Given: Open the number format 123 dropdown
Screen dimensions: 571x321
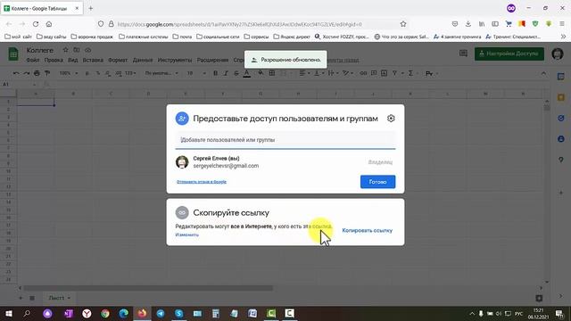Looking at the screenshot, I should point(130,73).
